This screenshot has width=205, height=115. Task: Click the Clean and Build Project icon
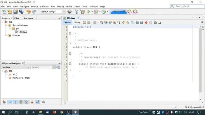83,12
